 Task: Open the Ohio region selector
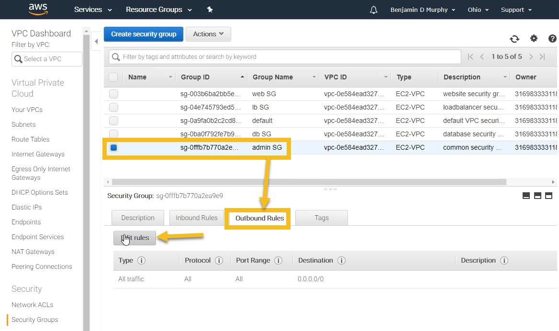click(x=478, y=10)
